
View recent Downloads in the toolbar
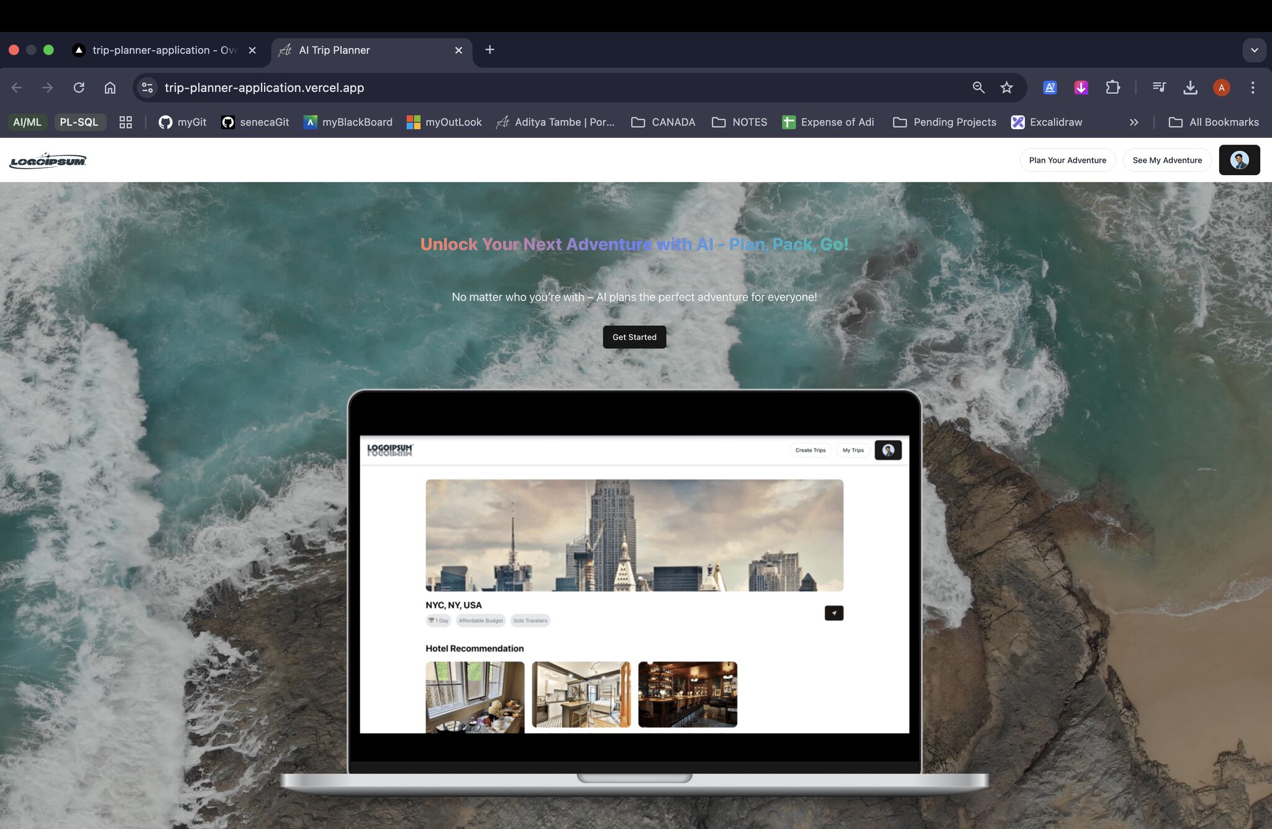pos(1190,88)
